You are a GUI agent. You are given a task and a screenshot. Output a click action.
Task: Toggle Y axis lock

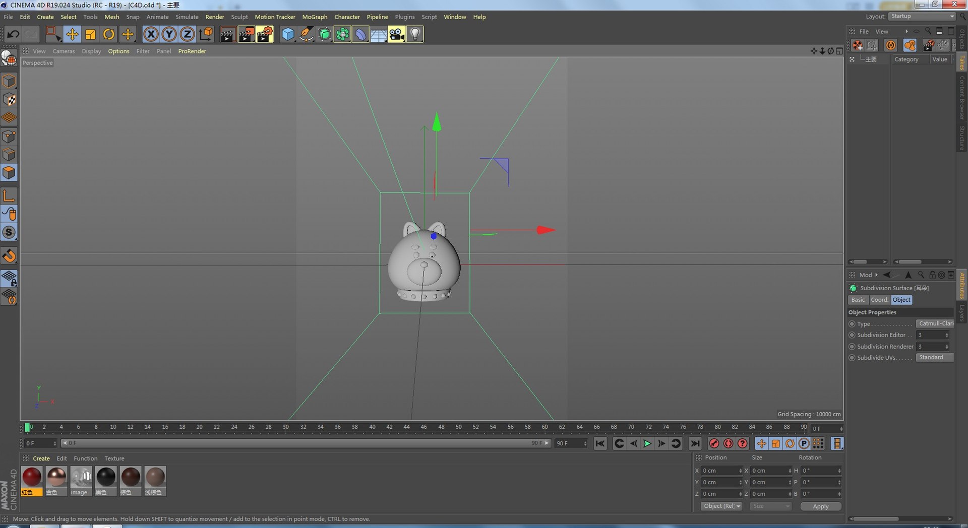click(x=169, y=34)
